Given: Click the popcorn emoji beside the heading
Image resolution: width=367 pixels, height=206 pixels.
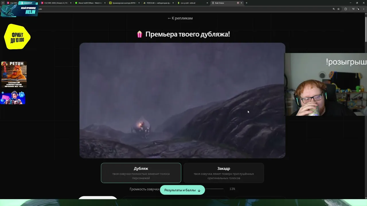Looking at the screenshot, I should (x=140, y=34).
